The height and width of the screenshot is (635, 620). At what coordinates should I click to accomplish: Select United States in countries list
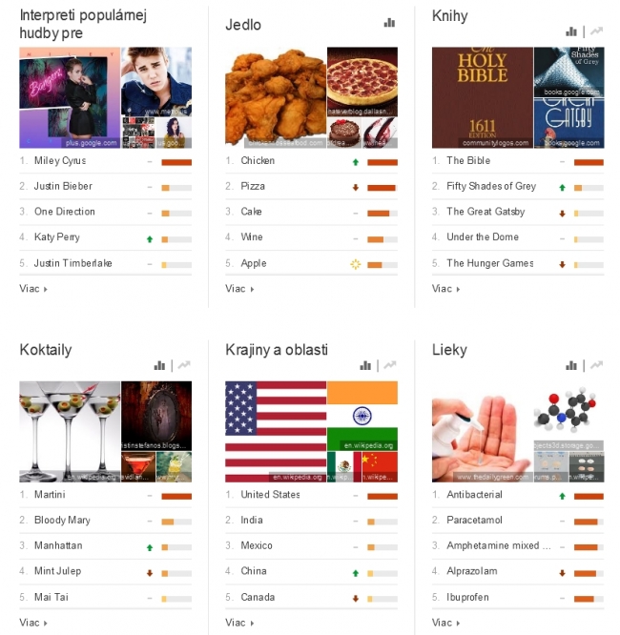pyautogui.click(x=311, y=495)
